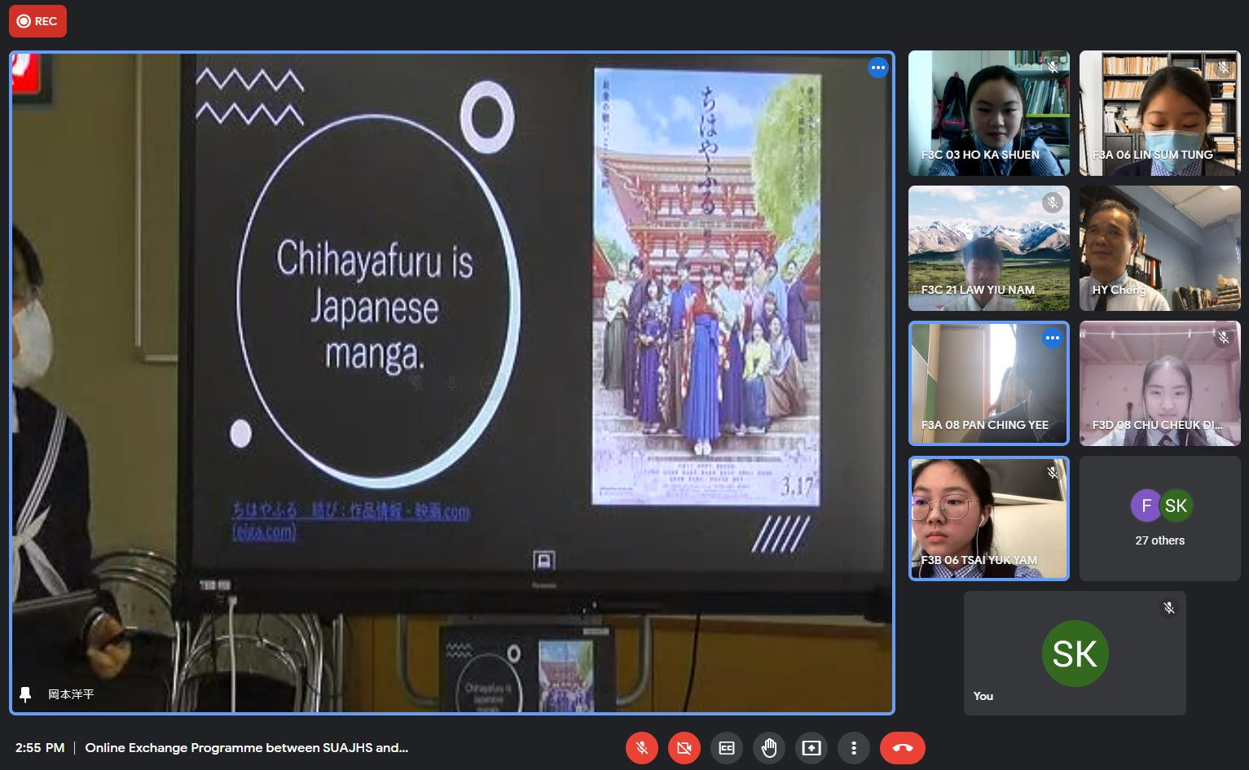The width and height of the screenshot is (1249, 770).
Task: Select the HY Cheng video tile
Action: [1160, 248]
